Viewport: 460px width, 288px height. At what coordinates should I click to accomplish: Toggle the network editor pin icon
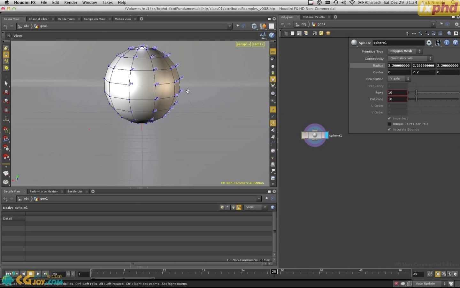pyautogui.click(x=441, y=24)
